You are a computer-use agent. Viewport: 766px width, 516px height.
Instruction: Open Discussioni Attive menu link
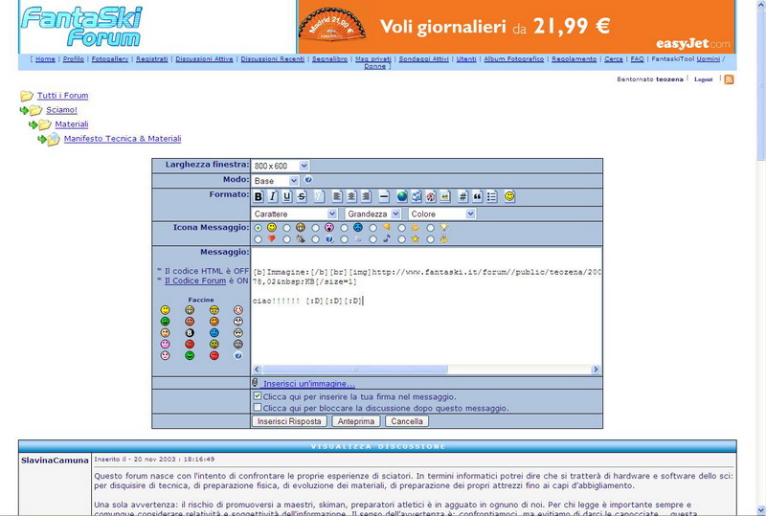[204, 58]
